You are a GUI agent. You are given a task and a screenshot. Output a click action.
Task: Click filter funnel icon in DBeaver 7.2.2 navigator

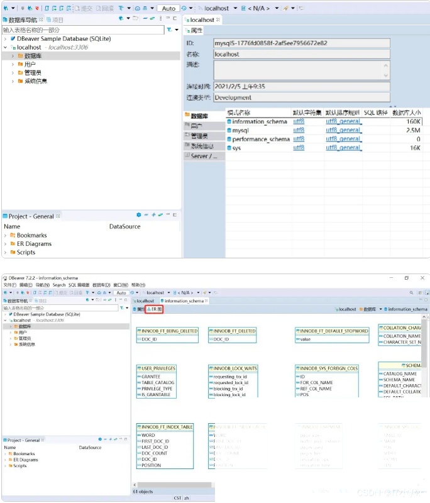click(122, 307)
